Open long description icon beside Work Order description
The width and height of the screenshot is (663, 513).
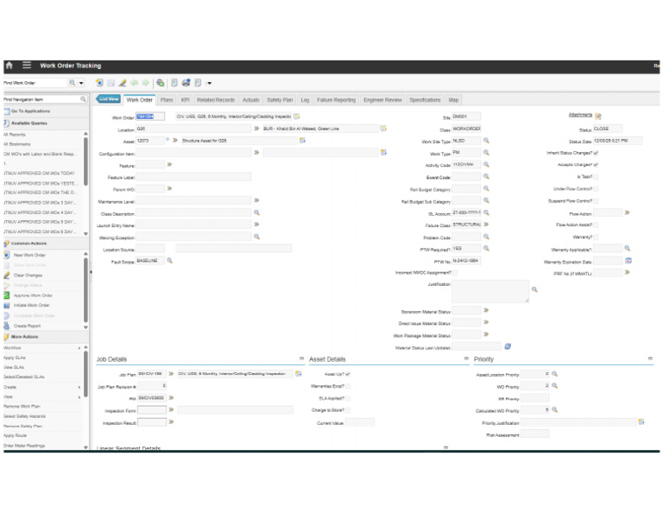(297, 116)
